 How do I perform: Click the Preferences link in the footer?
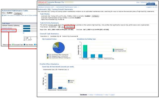click(99, 95)
